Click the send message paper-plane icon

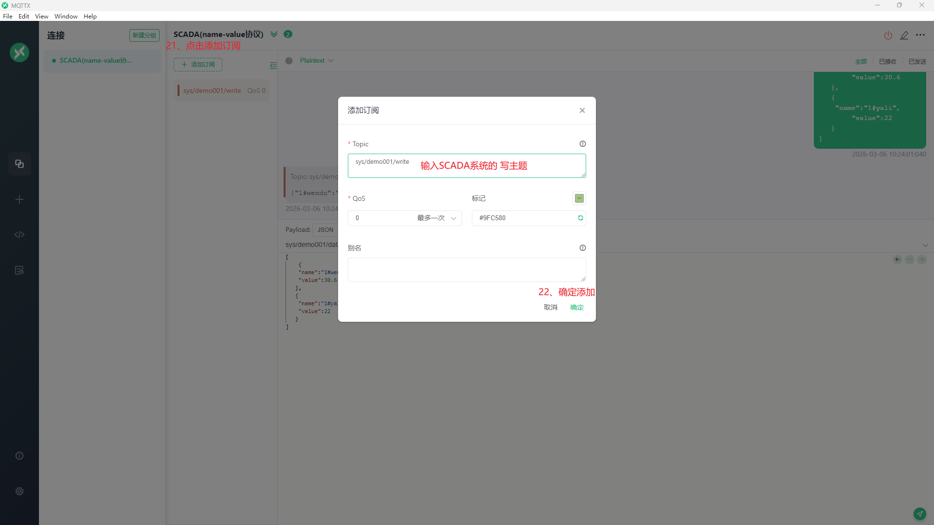pyautogui.click(x=919, y=513)
